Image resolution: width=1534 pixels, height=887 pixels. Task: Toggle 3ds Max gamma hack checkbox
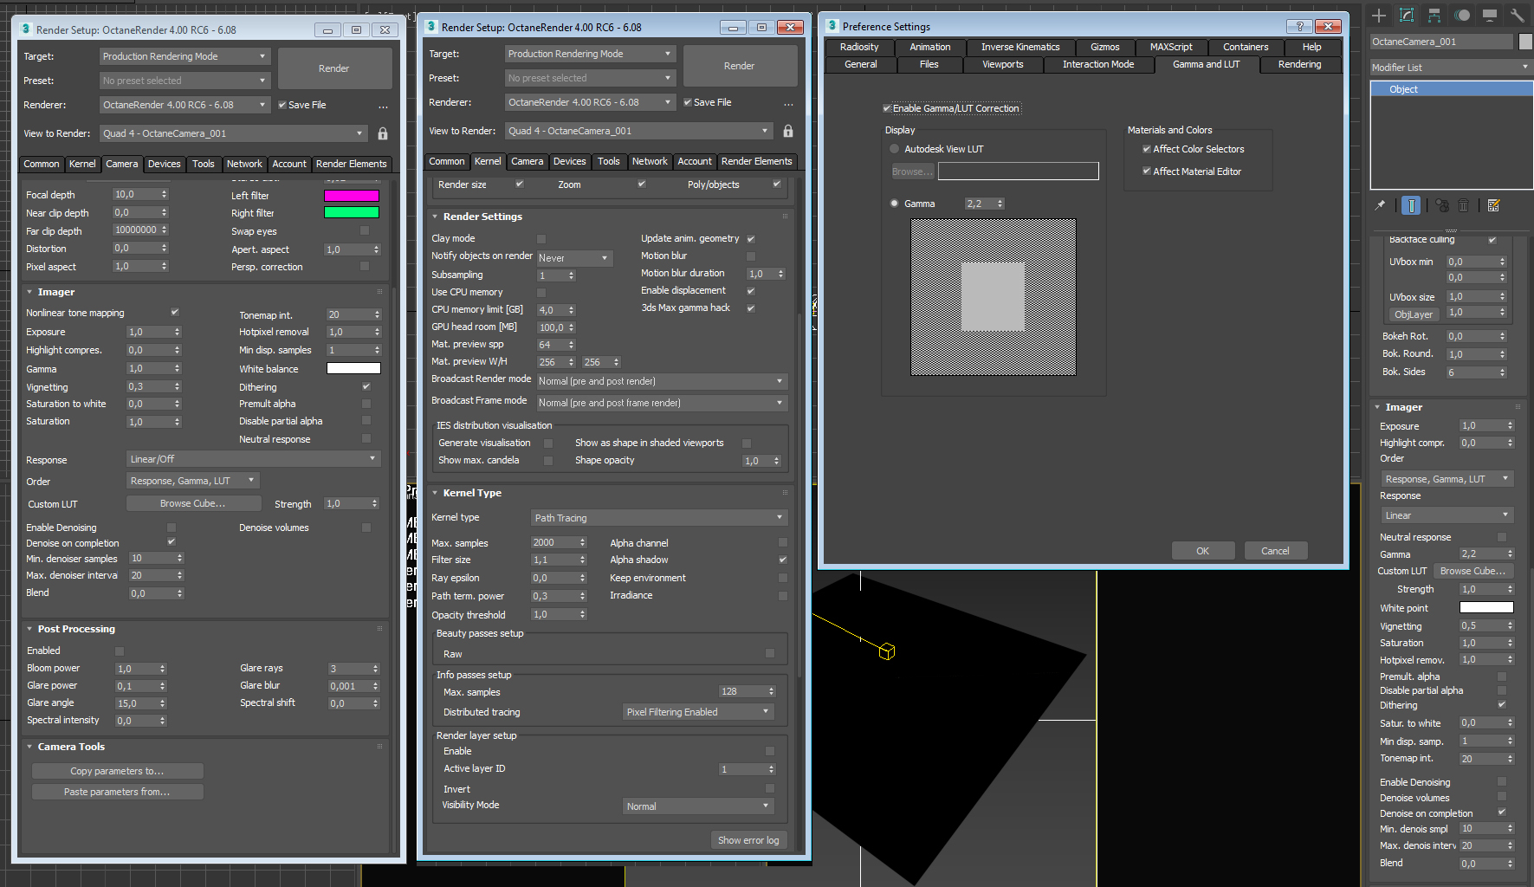pyautogui.click(x=751, y=308)
